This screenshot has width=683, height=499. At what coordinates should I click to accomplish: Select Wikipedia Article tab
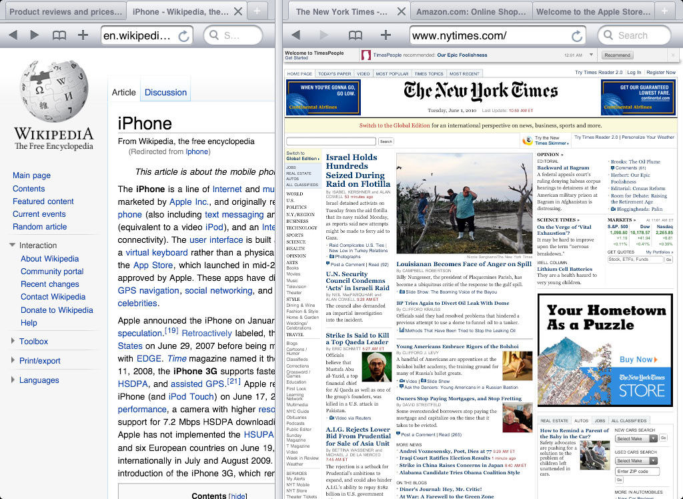(123, 92)
